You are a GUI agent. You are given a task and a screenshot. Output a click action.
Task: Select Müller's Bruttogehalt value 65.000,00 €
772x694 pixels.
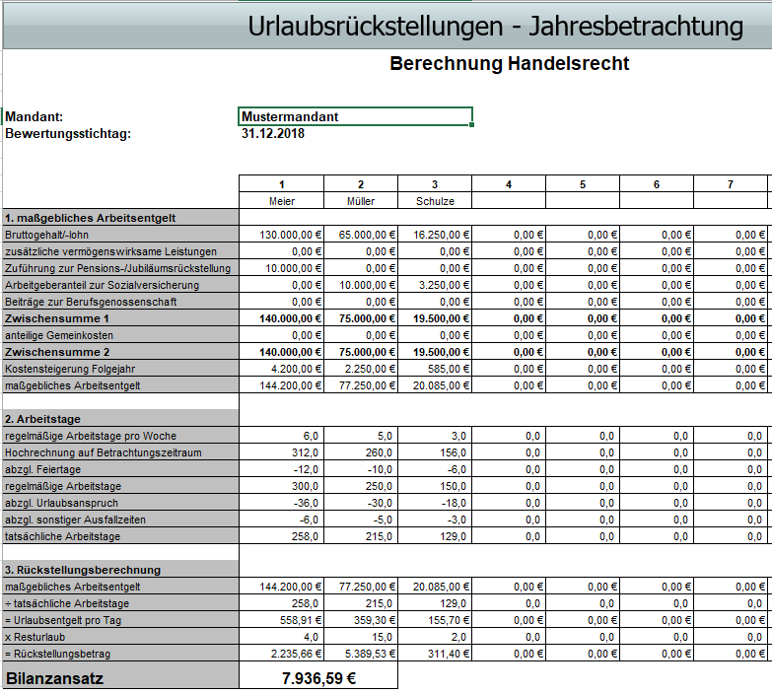point(360,235)
